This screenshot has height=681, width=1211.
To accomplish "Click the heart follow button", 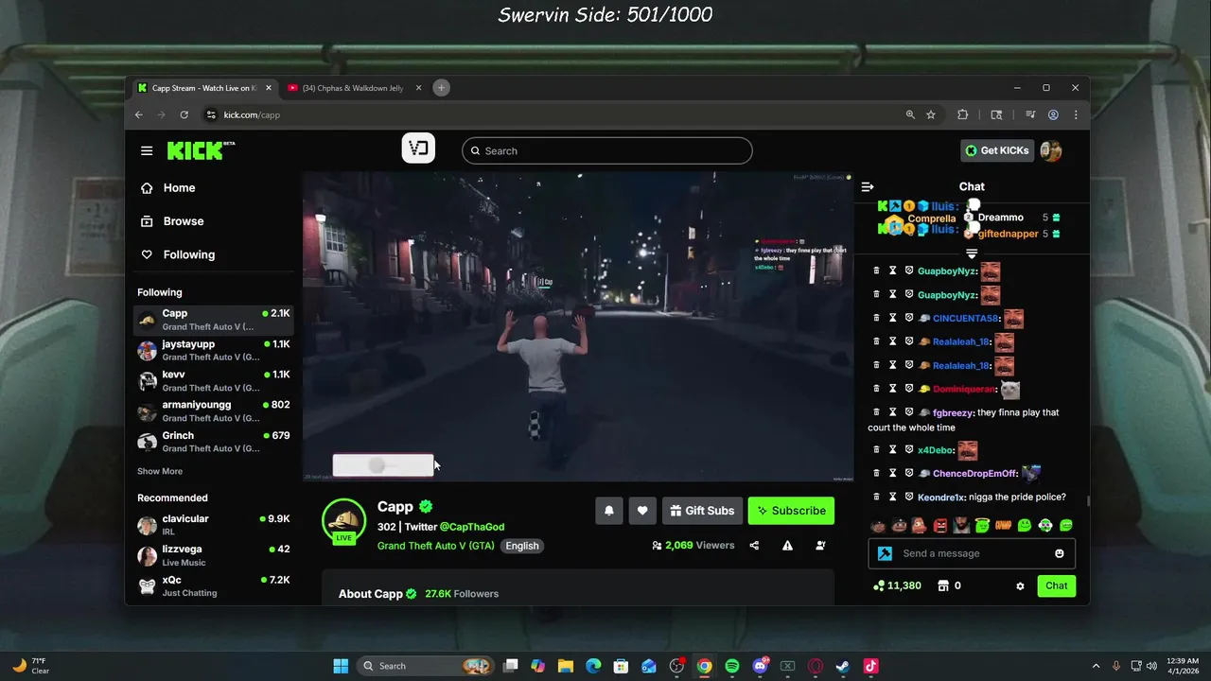I will [642, 511].
